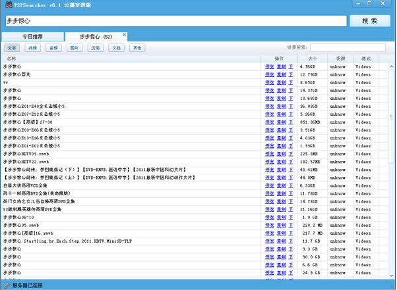The image size is (397, 290).
Task: Sort results by the 大小 column header
Action: pos(312,59)
